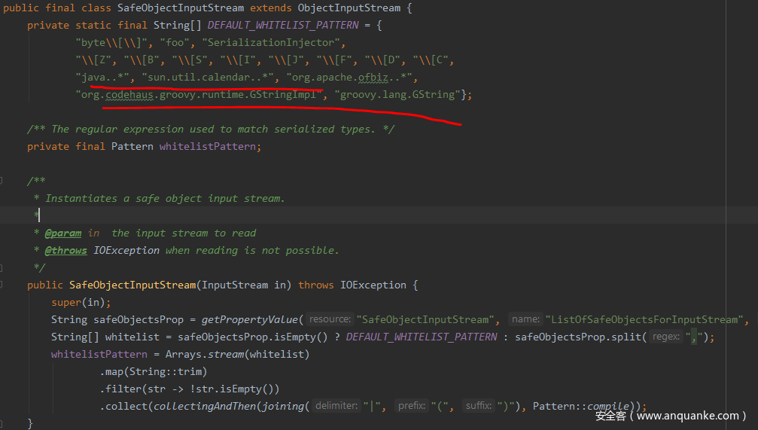Click DEFAULT_WHITELIST_PATTERN in the array declaration
The height and width of the screenshot is (430, 758).
[283, 25]
